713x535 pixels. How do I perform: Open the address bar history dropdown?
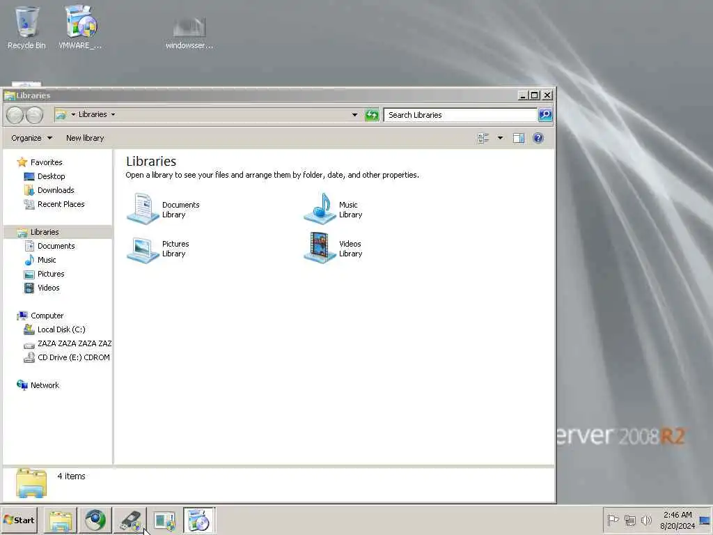(354, 115)
